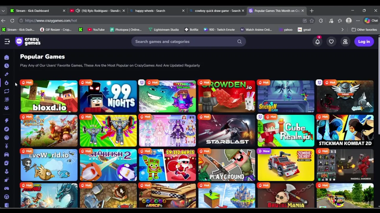Screen dimensions: 380x213
Task: Open the Copilot Chat button
Action: click(x=371, y=21)
